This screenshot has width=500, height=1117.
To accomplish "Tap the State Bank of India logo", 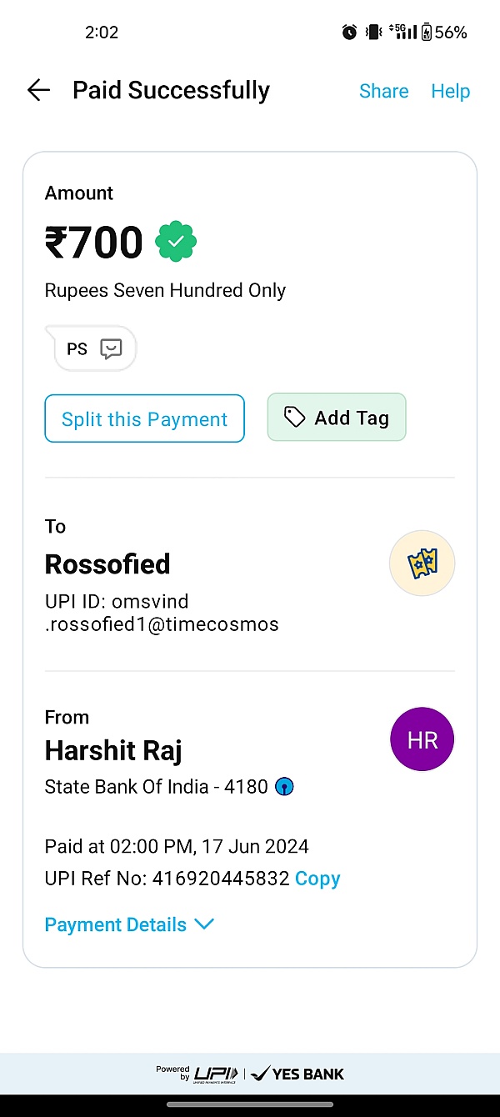I will pyautogui.click(x=284, y=786).
